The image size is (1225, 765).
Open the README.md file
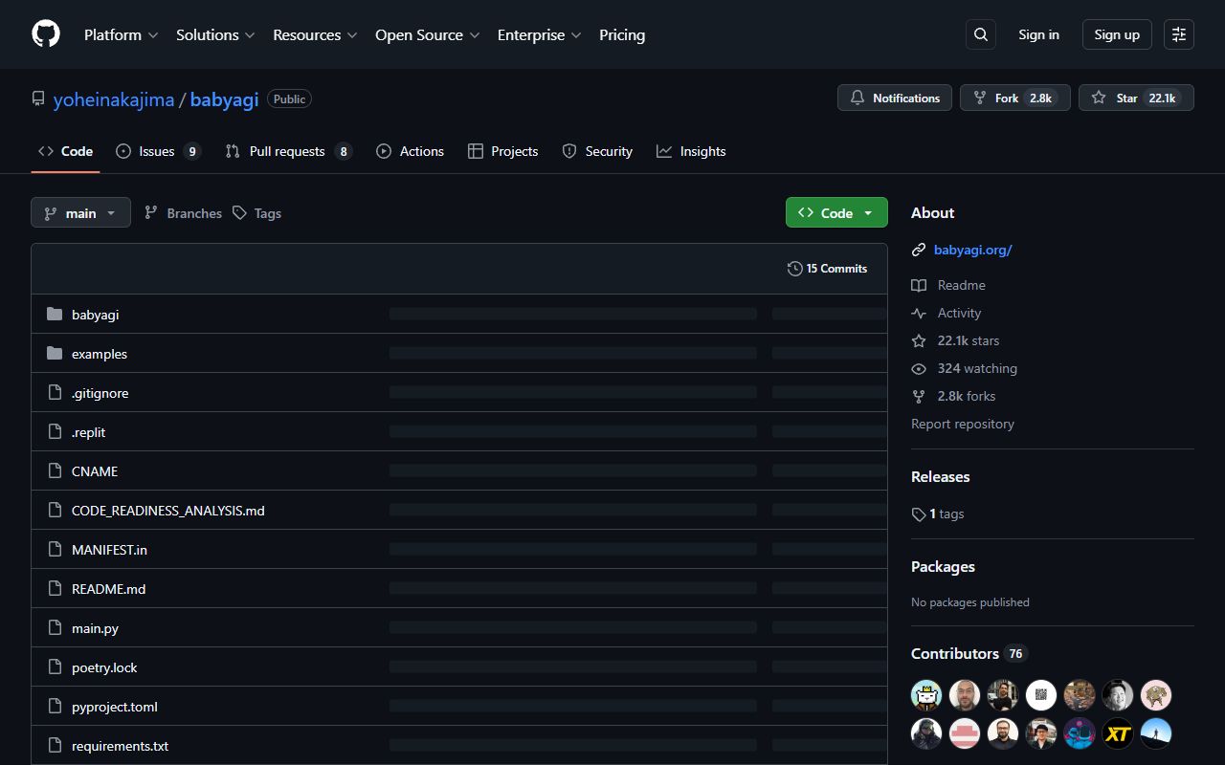point(108,588)
